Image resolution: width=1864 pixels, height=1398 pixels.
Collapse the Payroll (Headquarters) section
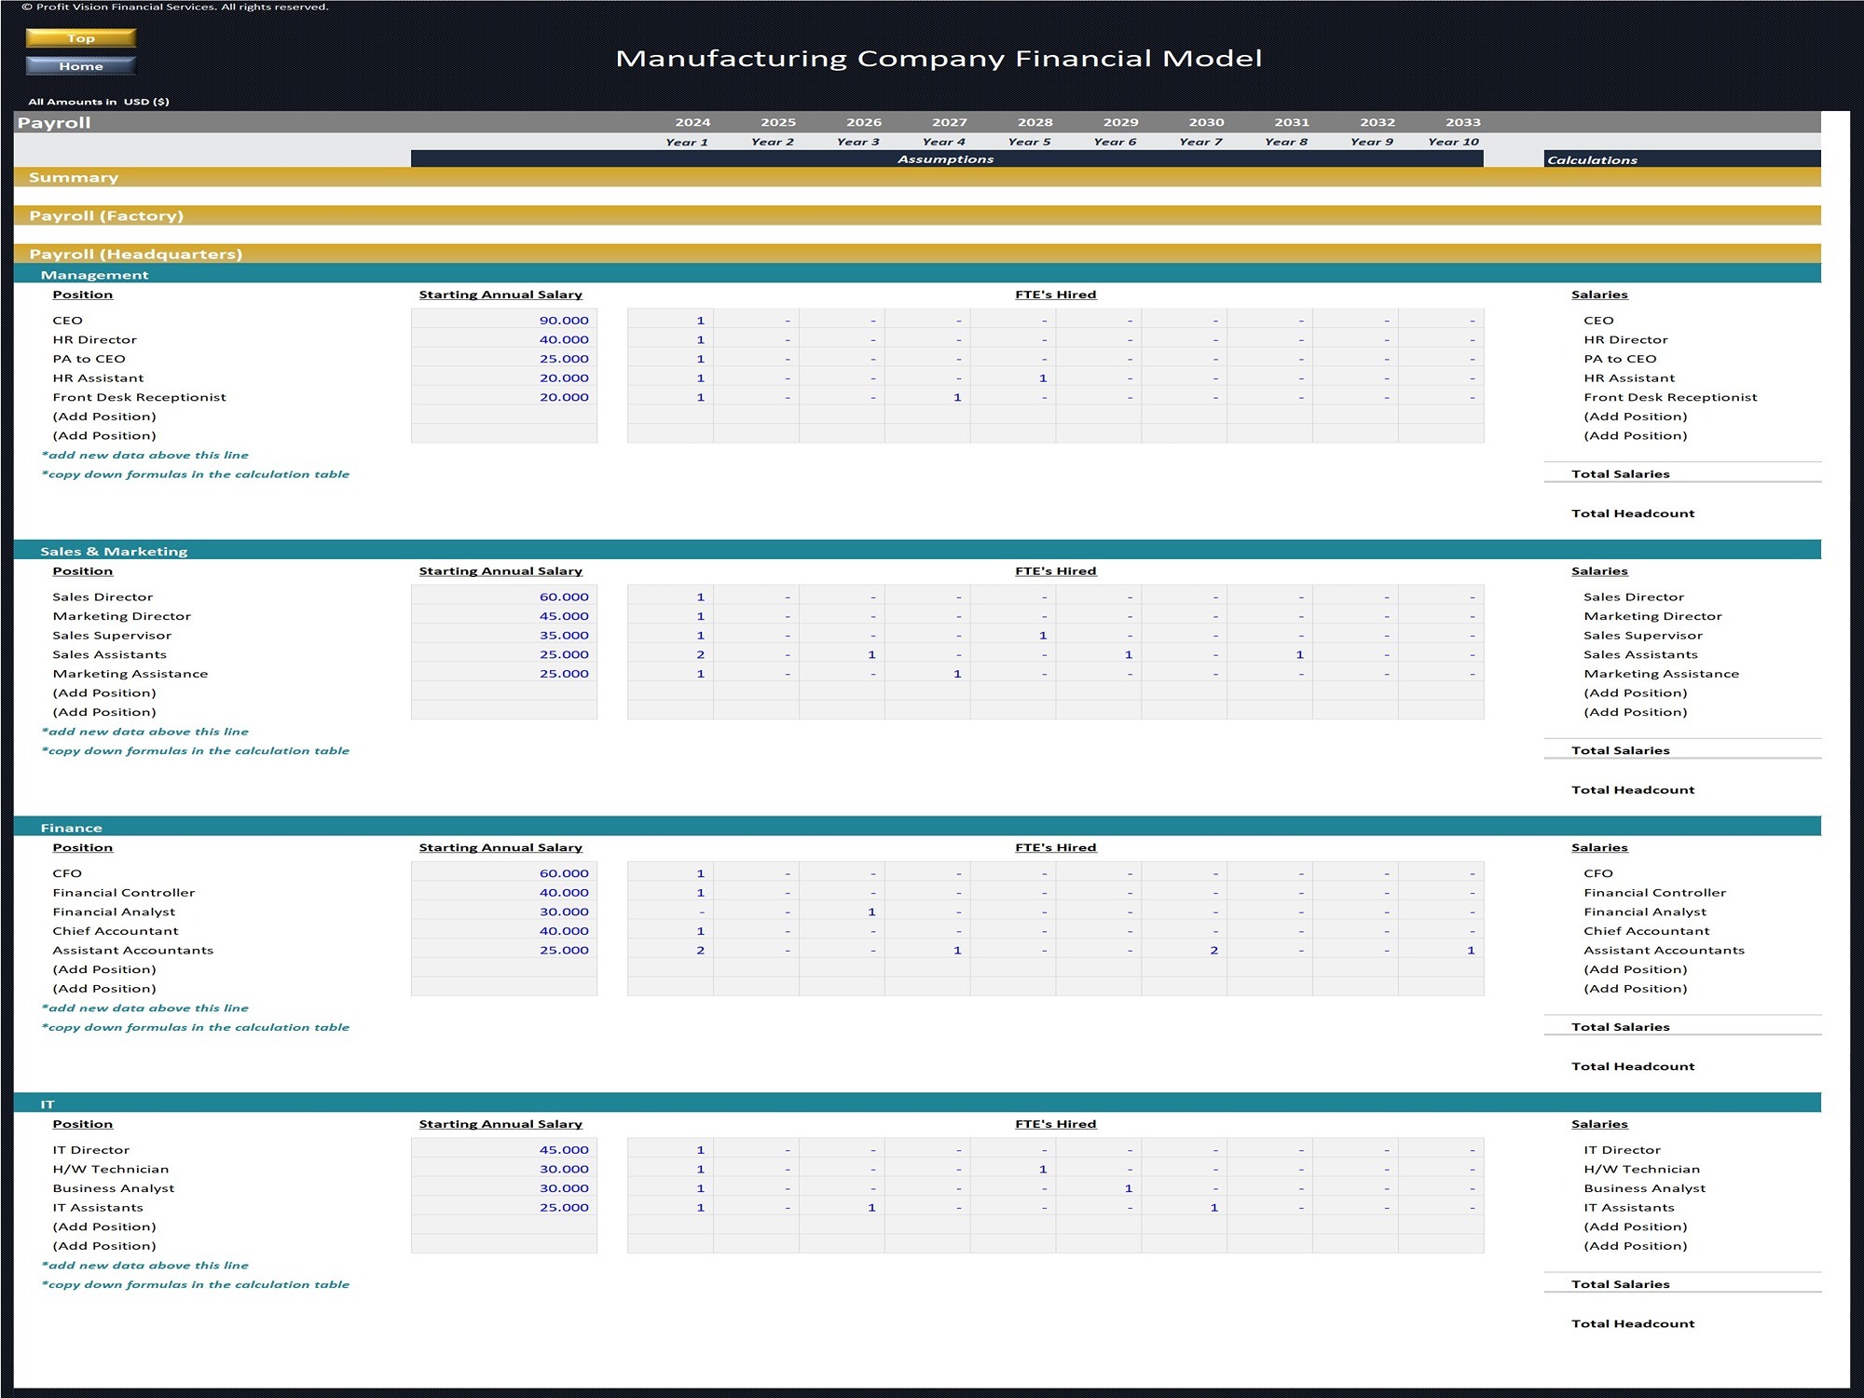click(917, 254)
